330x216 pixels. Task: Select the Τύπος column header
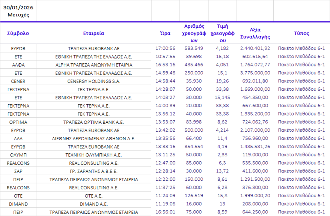click(301, 33)
